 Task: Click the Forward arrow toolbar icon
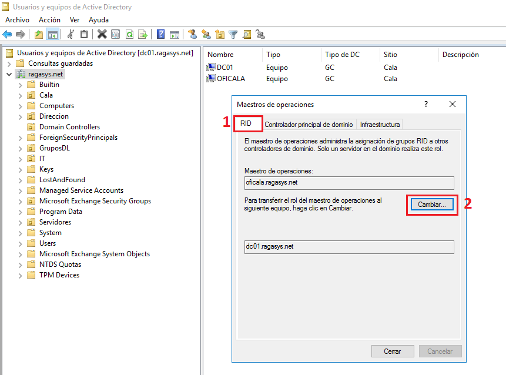21,34
